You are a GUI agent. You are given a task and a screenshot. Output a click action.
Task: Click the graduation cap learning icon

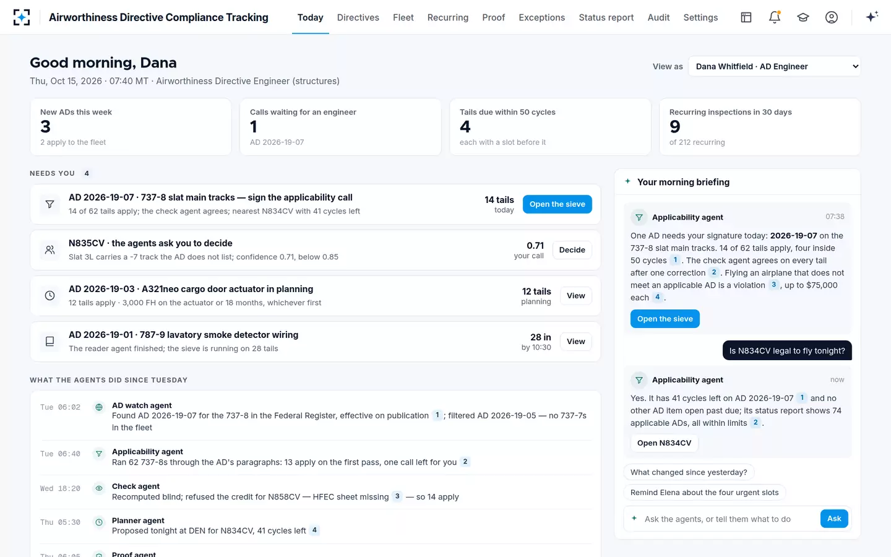point(803,17)
